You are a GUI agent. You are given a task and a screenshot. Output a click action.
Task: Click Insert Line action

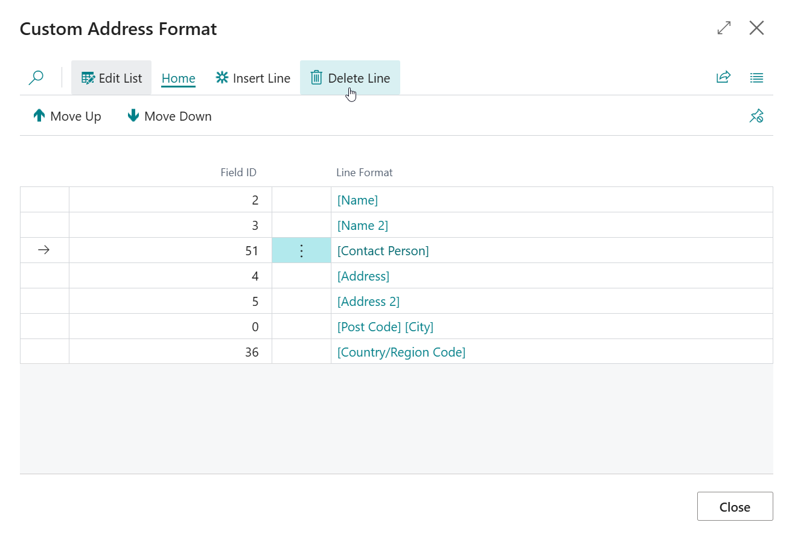[253, 78]
